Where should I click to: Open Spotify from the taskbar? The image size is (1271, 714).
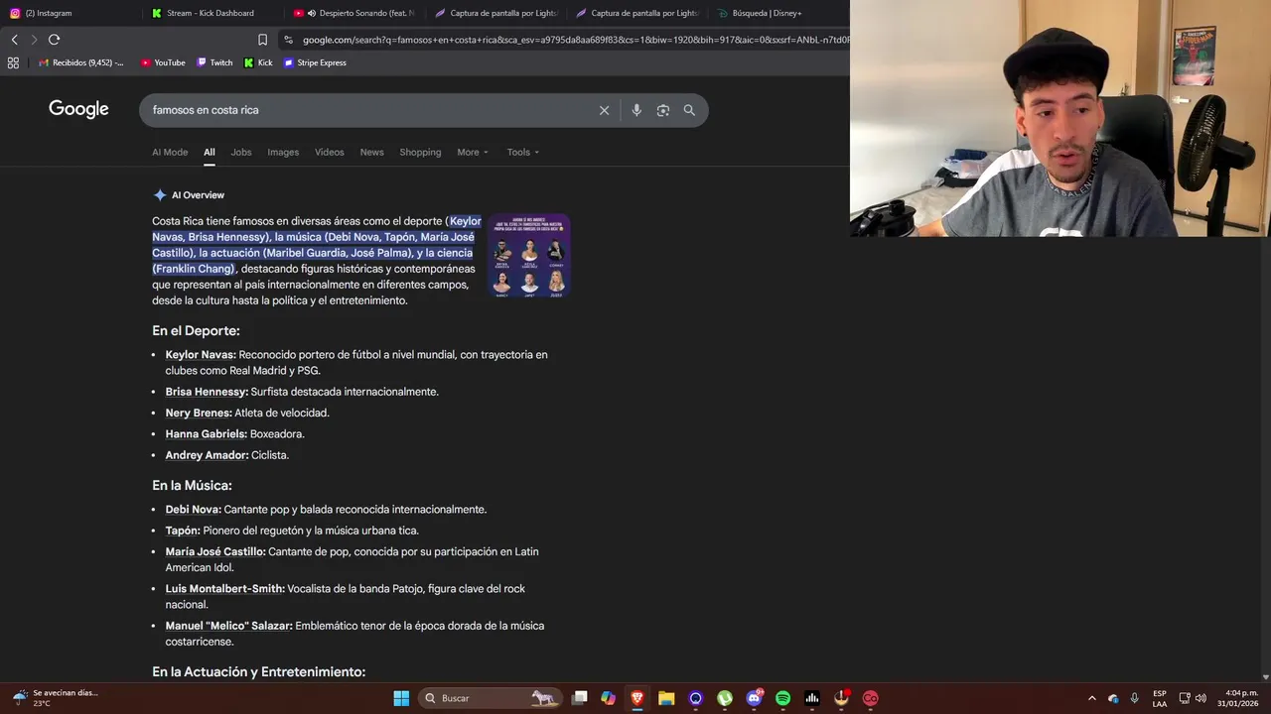pos(782,698)
